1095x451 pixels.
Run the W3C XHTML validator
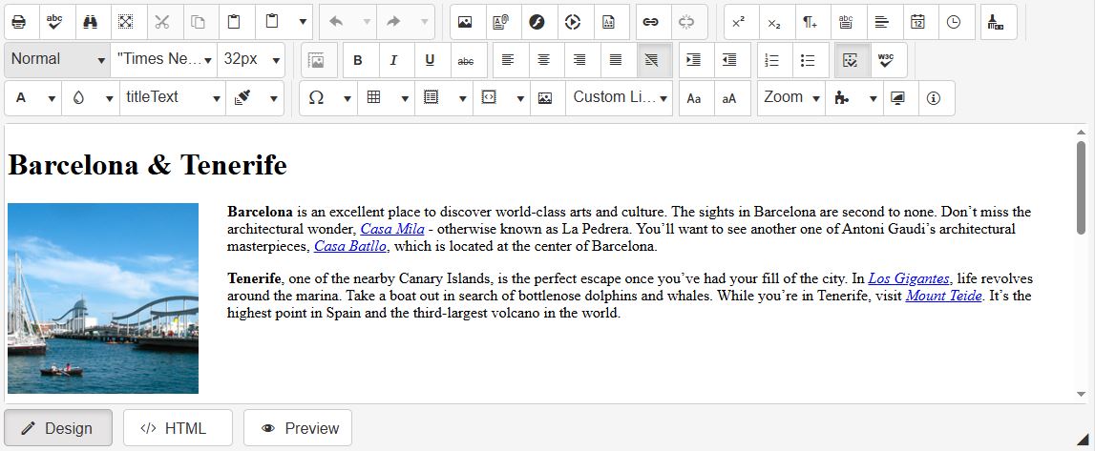pos(886,61)
